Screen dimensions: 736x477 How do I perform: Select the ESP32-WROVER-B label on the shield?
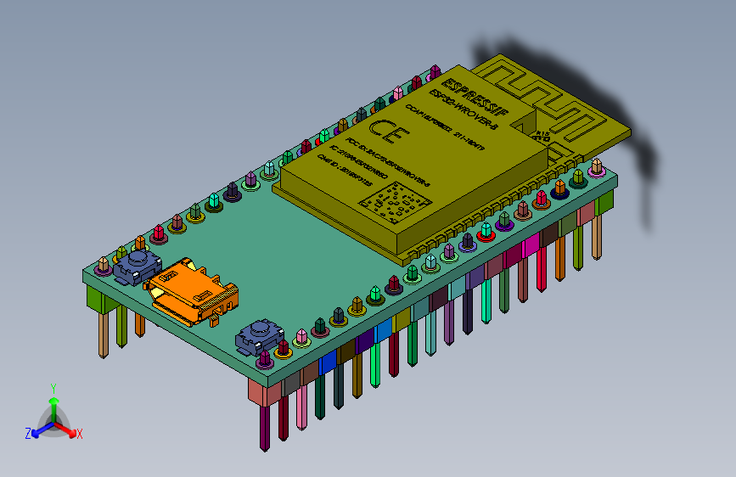pos(464,109)
